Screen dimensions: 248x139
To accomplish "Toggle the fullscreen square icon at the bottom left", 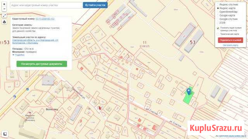I will click(x=5, y=134).
